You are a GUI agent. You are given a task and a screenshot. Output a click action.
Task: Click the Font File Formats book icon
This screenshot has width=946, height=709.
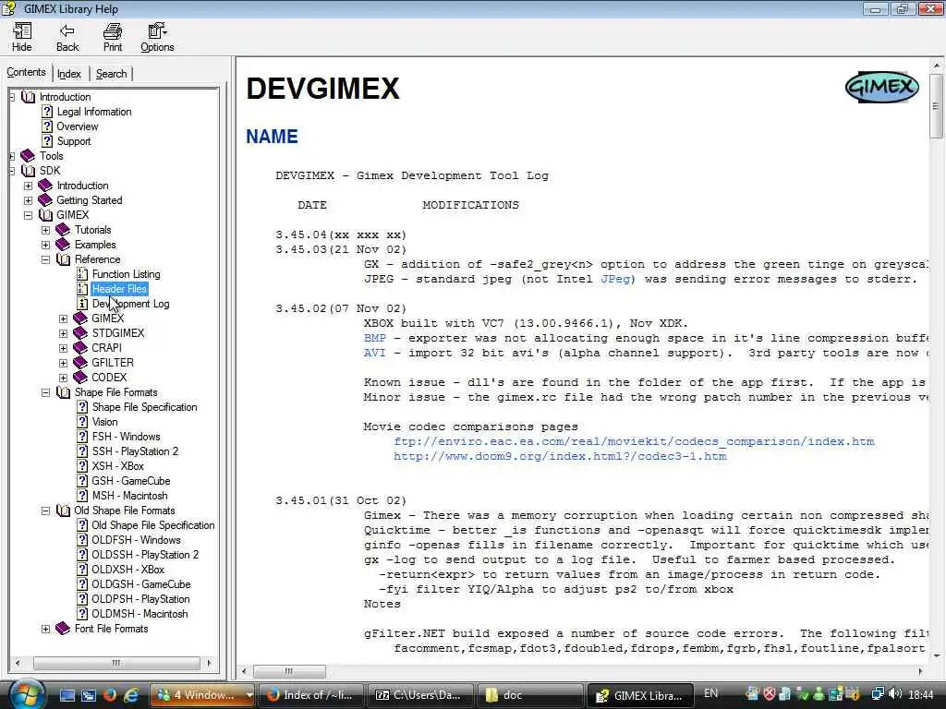point(63,629)
